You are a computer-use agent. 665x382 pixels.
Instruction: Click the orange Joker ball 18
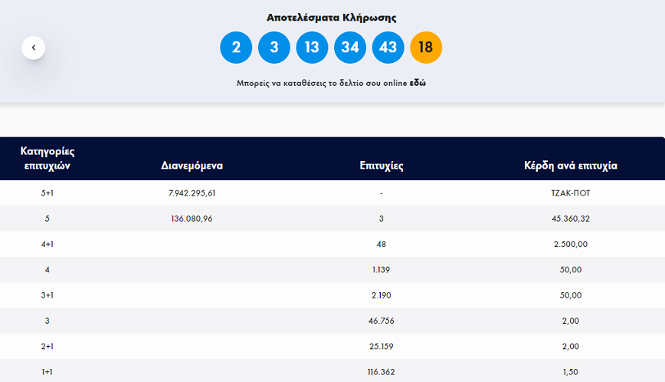coord(426,48)
